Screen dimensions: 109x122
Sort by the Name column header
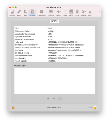pyautogui.click(x=31, y=28)
